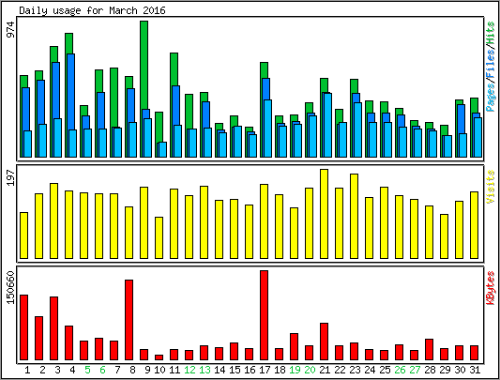
Task: Click day label 29 on the x-axis
Action: pos(445,370)
